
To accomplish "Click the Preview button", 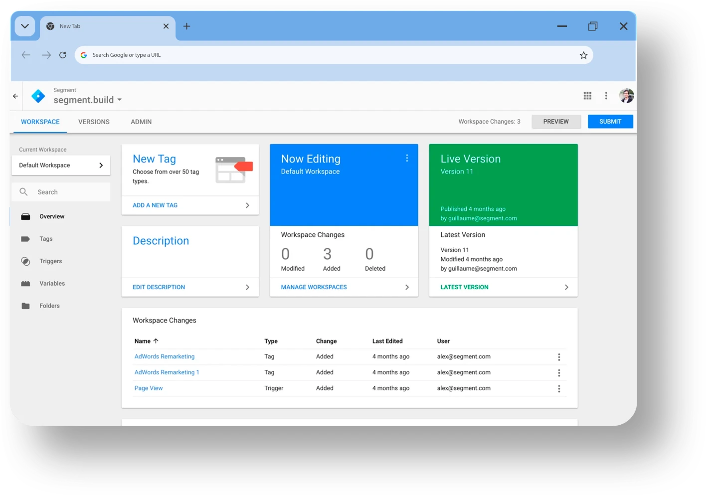I will click(556, 122).
